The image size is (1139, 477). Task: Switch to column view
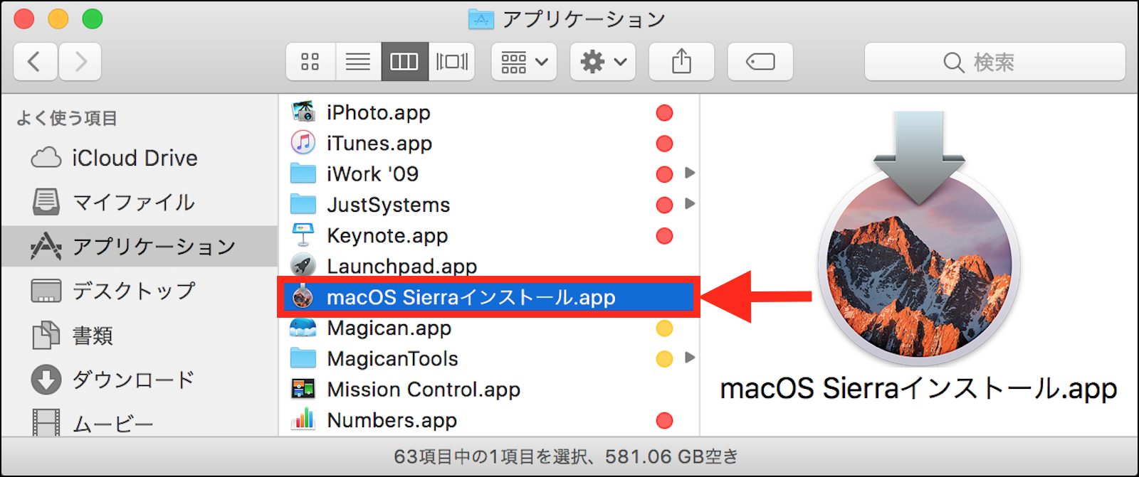404,62
